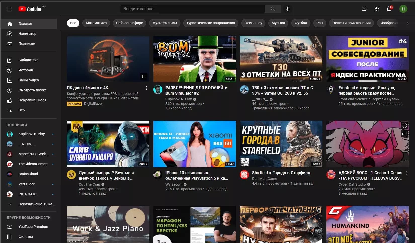
Task: Open the account avatar menu
Action: coord(403,9)
